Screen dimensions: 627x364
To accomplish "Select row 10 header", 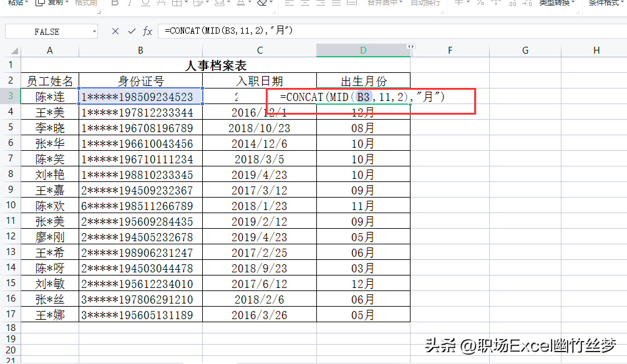I will (x=11, y=205).
